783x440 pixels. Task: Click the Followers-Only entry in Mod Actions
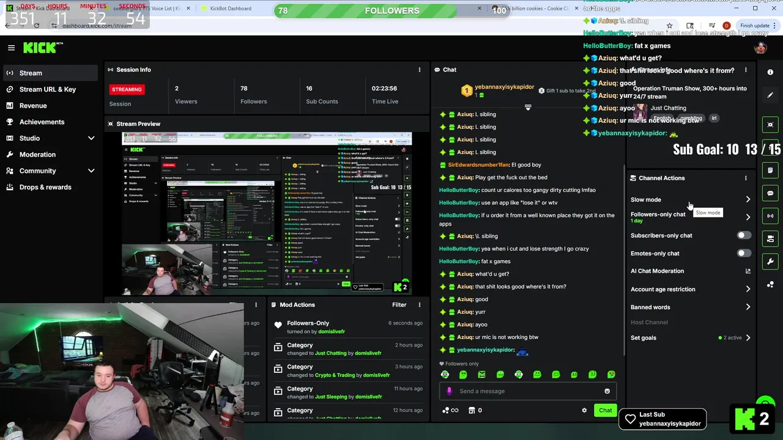point(347,327)
